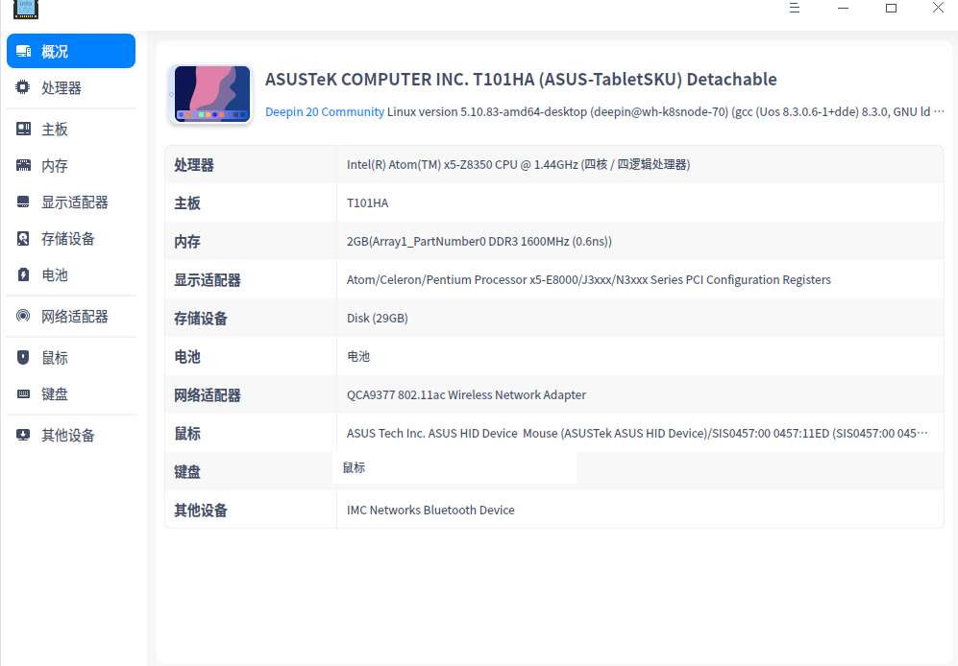Click the 键盘 row header in table
Viewport: 958px width, 666px height.
(x=187, y=472)
